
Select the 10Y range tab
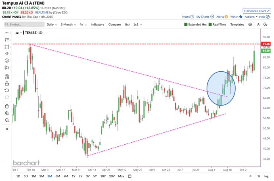pyautogui.click(x=103, y=176)
